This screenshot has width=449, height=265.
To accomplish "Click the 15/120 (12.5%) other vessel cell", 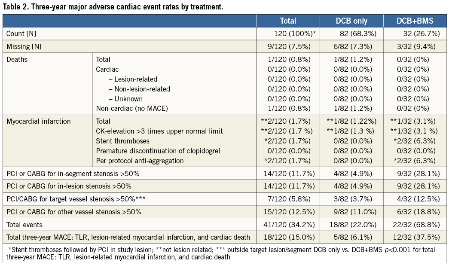I will pyautogui.click(x=288, y=212).
